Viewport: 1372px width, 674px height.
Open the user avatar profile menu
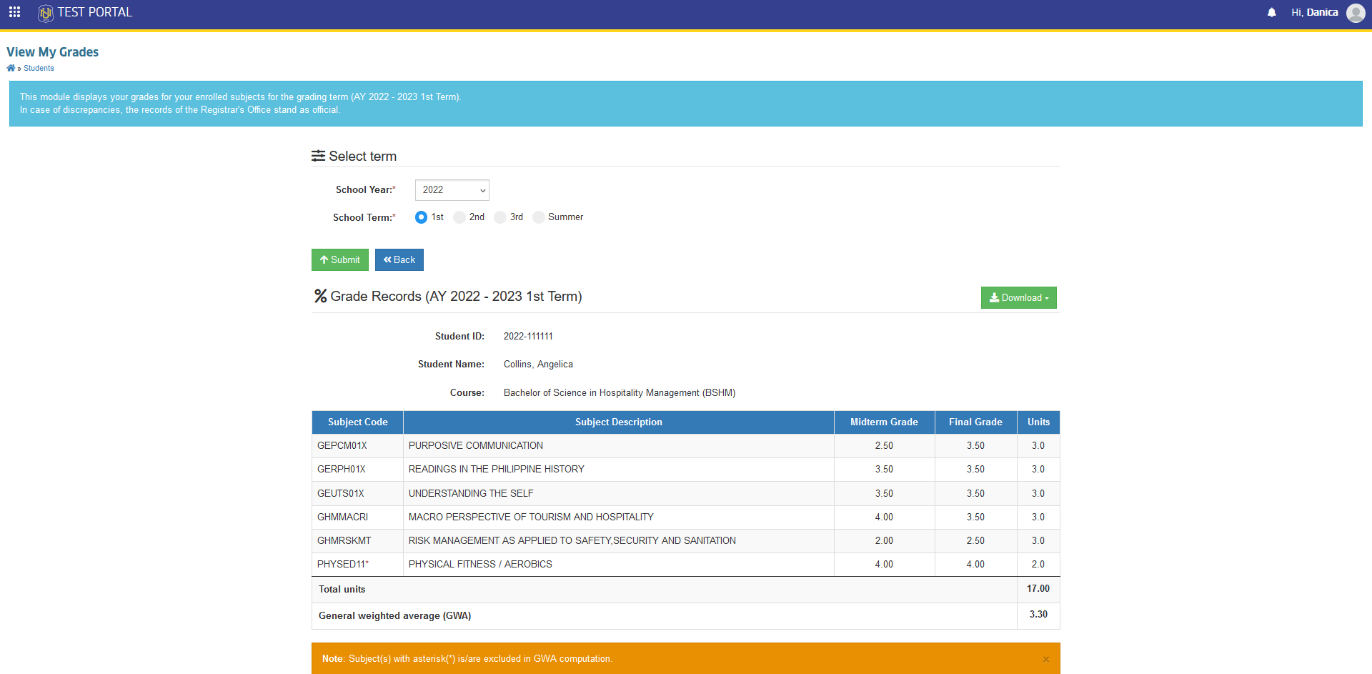click(1356, 13)
